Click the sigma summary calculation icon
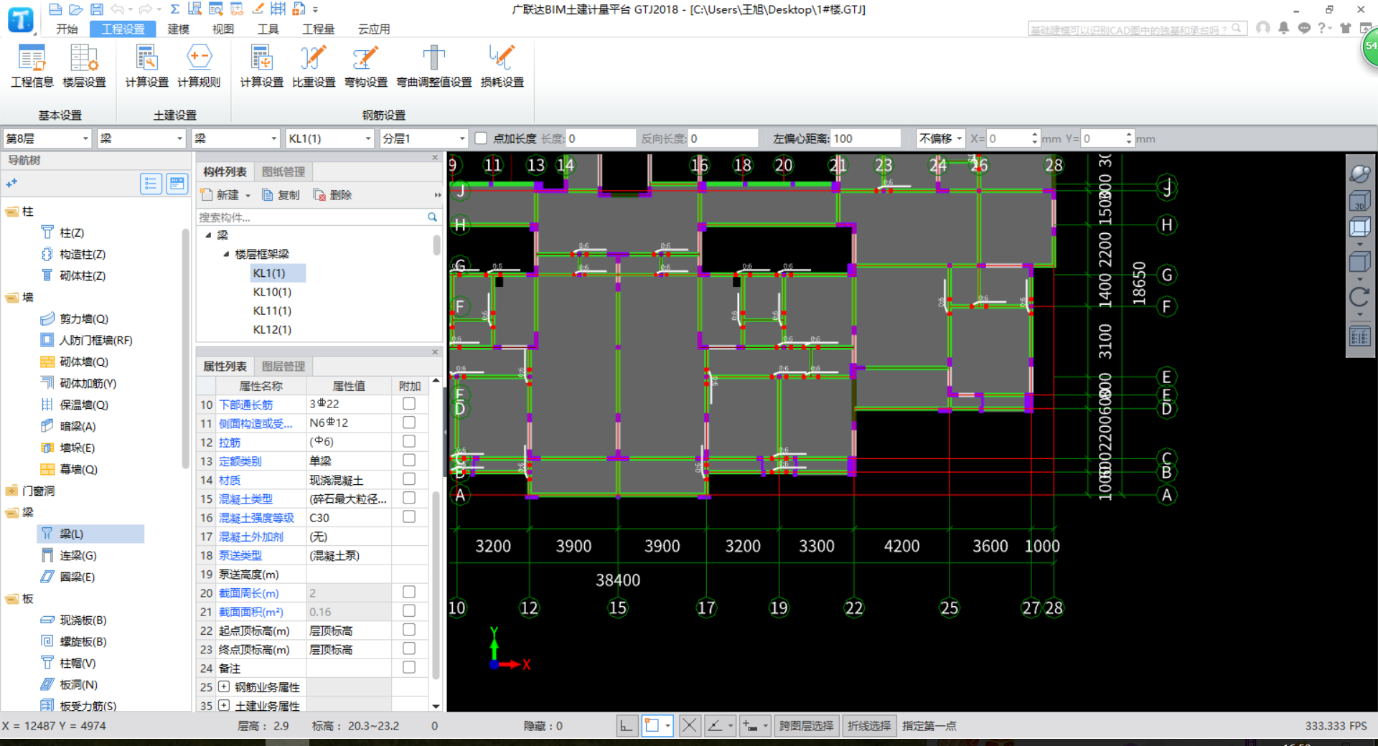 coord(174,9)
